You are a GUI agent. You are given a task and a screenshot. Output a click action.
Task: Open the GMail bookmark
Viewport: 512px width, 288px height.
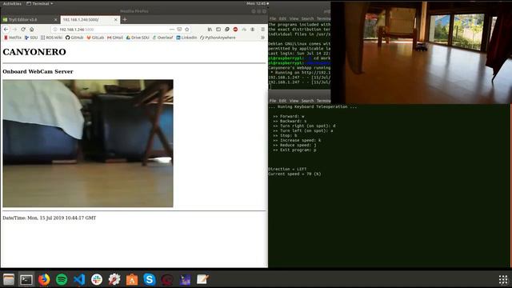pyautogui.click(x=115, y=38)
